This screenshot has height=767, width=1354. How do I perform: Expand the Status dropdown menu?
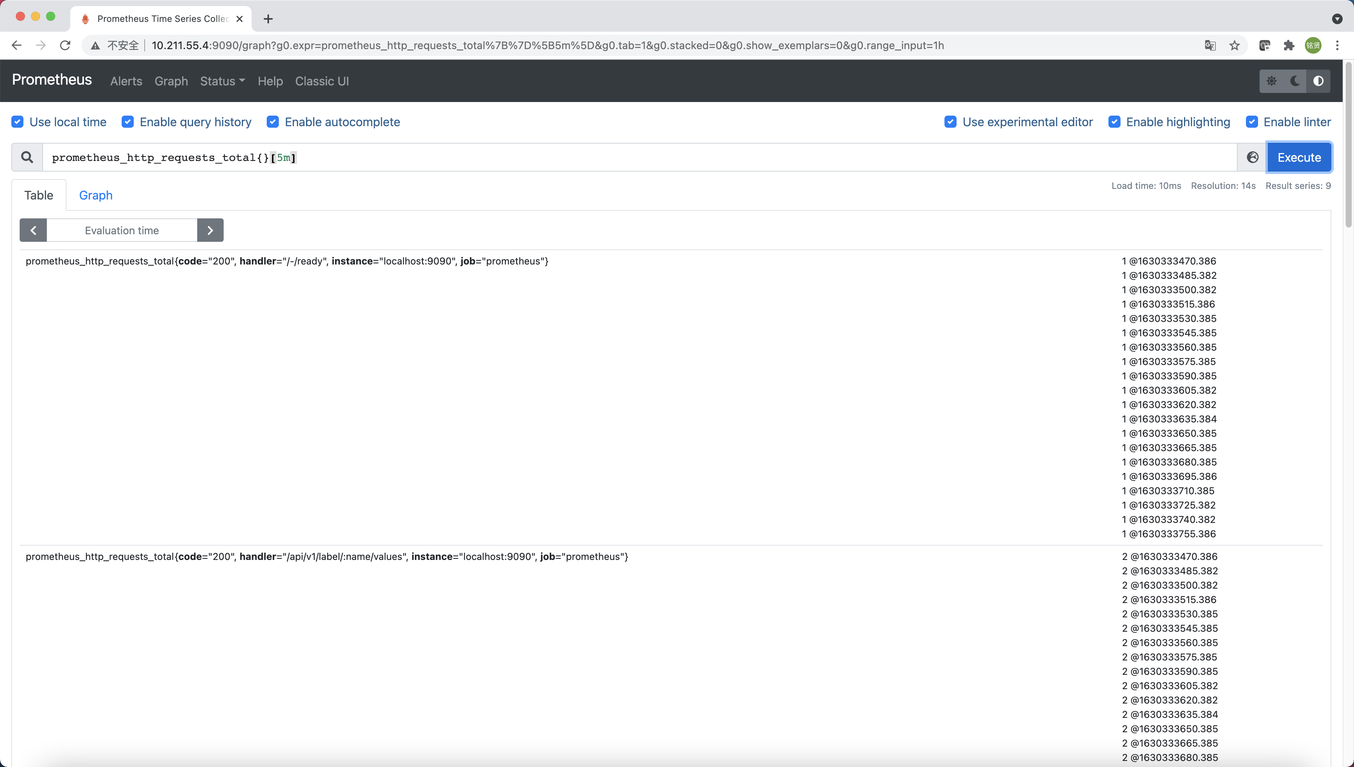[x=222, y=81]
